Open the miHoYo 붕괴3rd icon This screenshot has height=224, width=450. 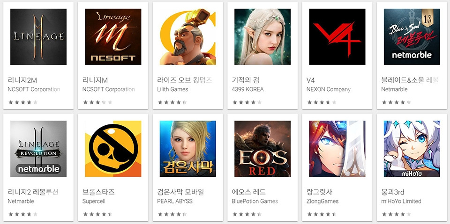[x=412, y=149]
